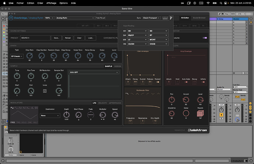Select the low-pass filter shape icon

(127, 94)
